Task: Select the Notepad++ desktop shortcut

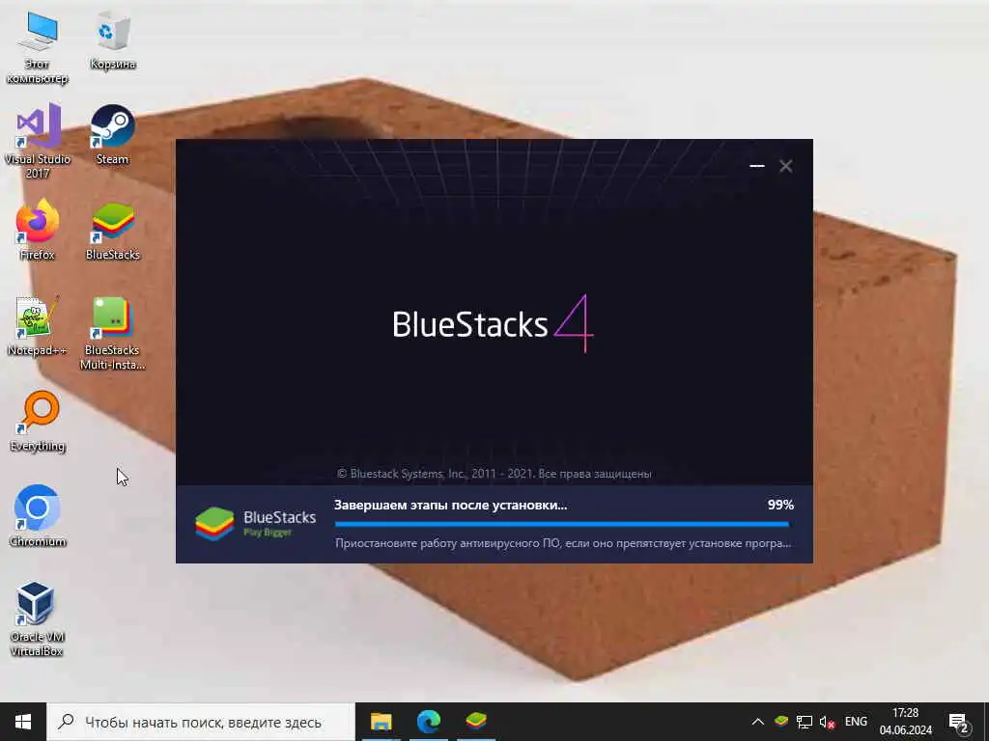Action: 38,326
